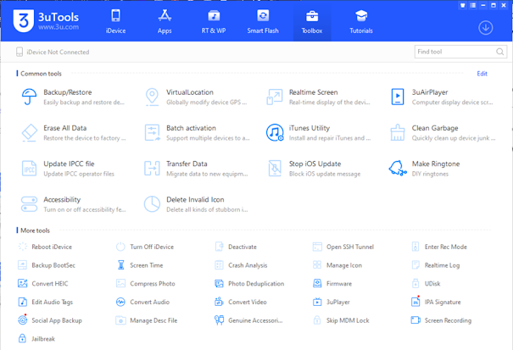Click the 3uTools logo

click(x=46, y=20)
